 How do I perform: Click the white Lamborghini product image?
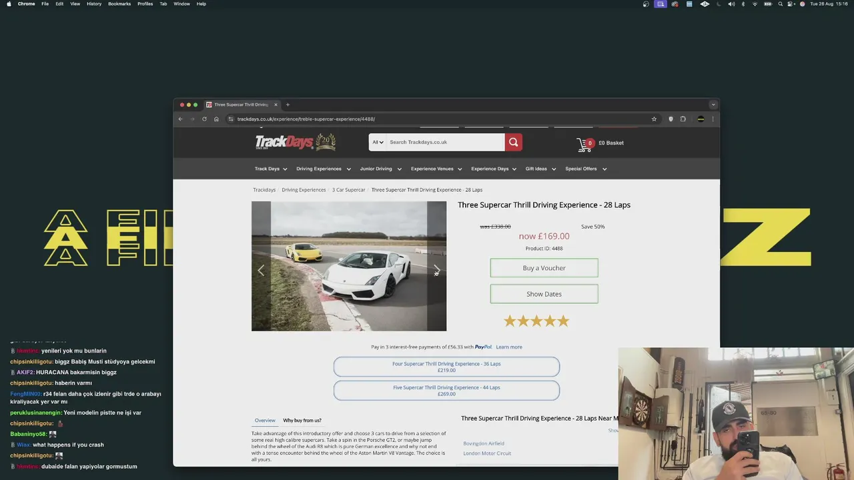tap(349, 266)
